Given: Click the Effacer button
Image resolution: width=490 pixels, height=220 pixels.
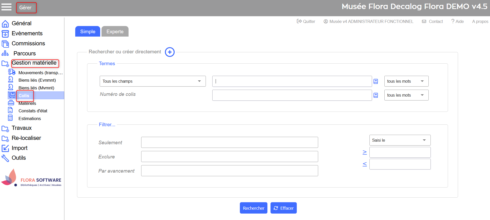Looking at the screenshot, I should click(x=283, y=208).
